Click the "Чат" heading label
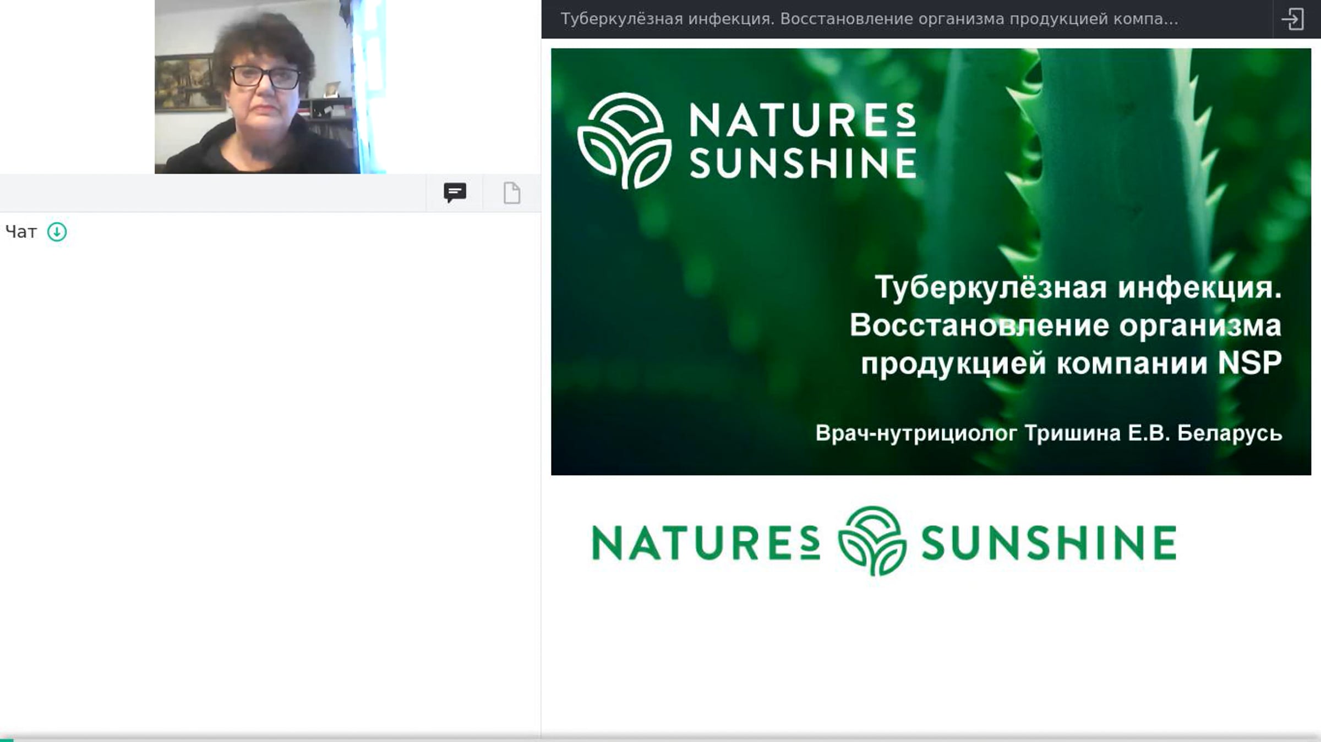 pyautogui.click(x=21, y=232)
